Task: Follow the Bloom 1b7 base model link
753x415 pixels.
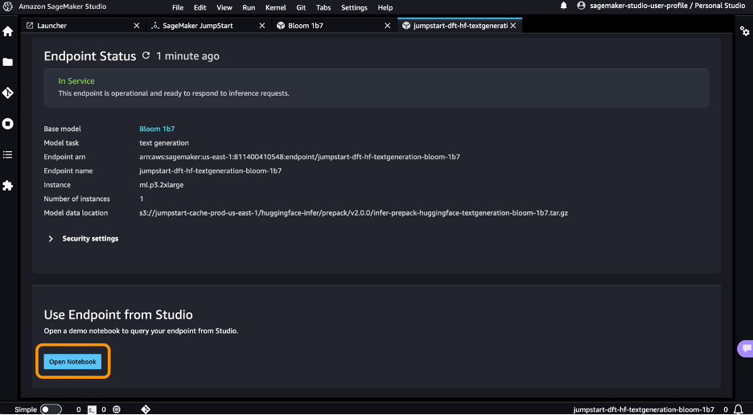Action: 157,129
